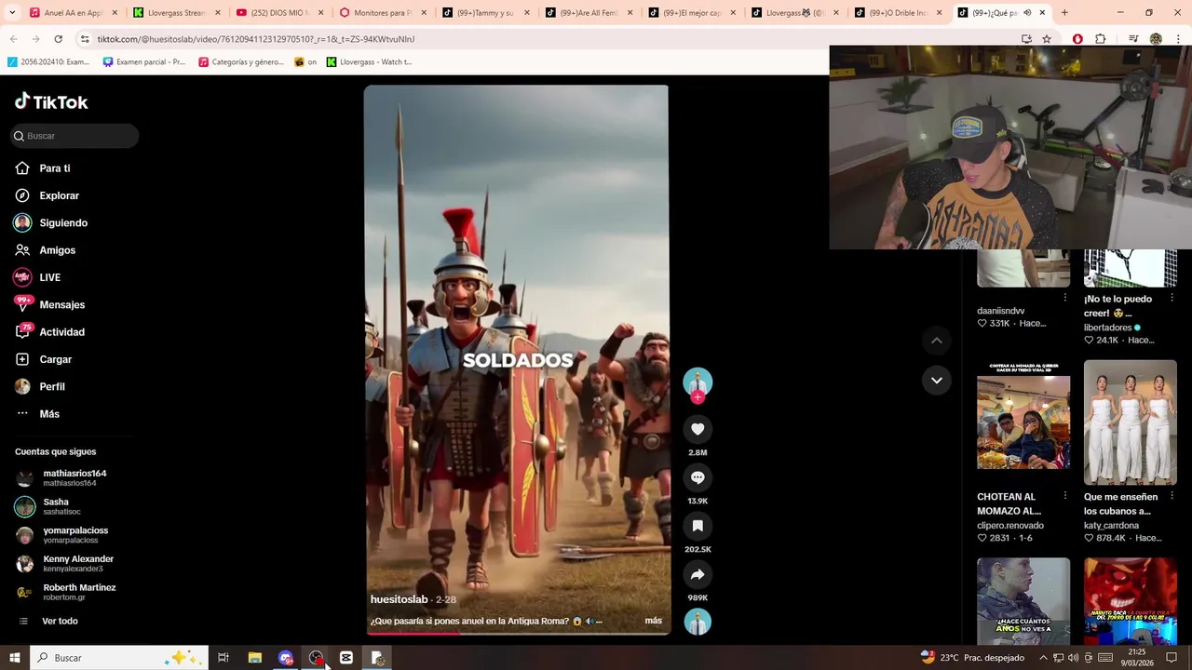Open Roberth Martinez followed account
Screen dimensions: 1192x670
coord(66,592)
